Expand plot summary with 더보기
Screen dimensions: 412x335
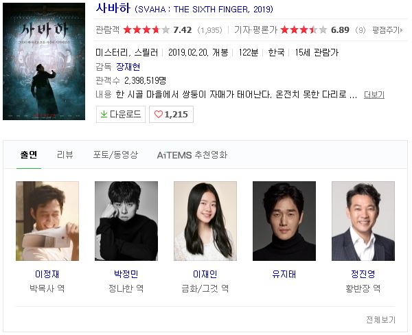[374, 95]
